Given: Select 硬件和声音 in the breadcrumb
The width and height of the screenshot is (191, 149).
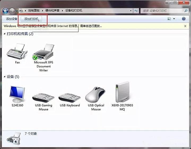Looking at the screenshot, I should click(52, 11).
